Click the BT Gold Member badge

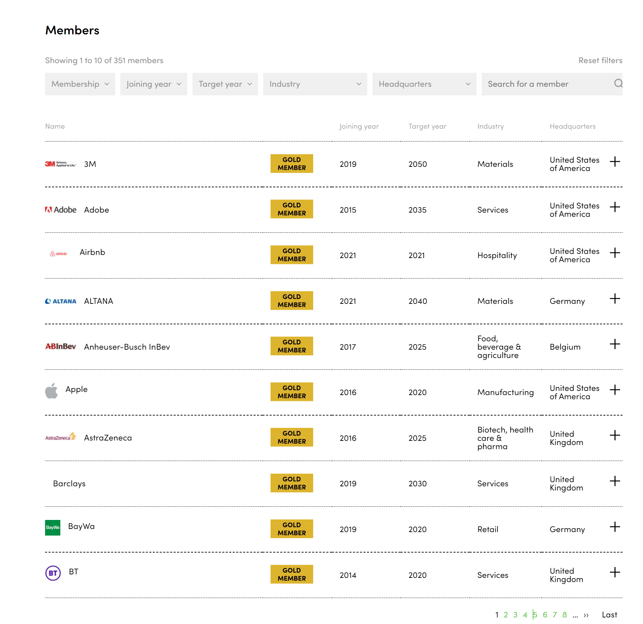click(292, 574)
